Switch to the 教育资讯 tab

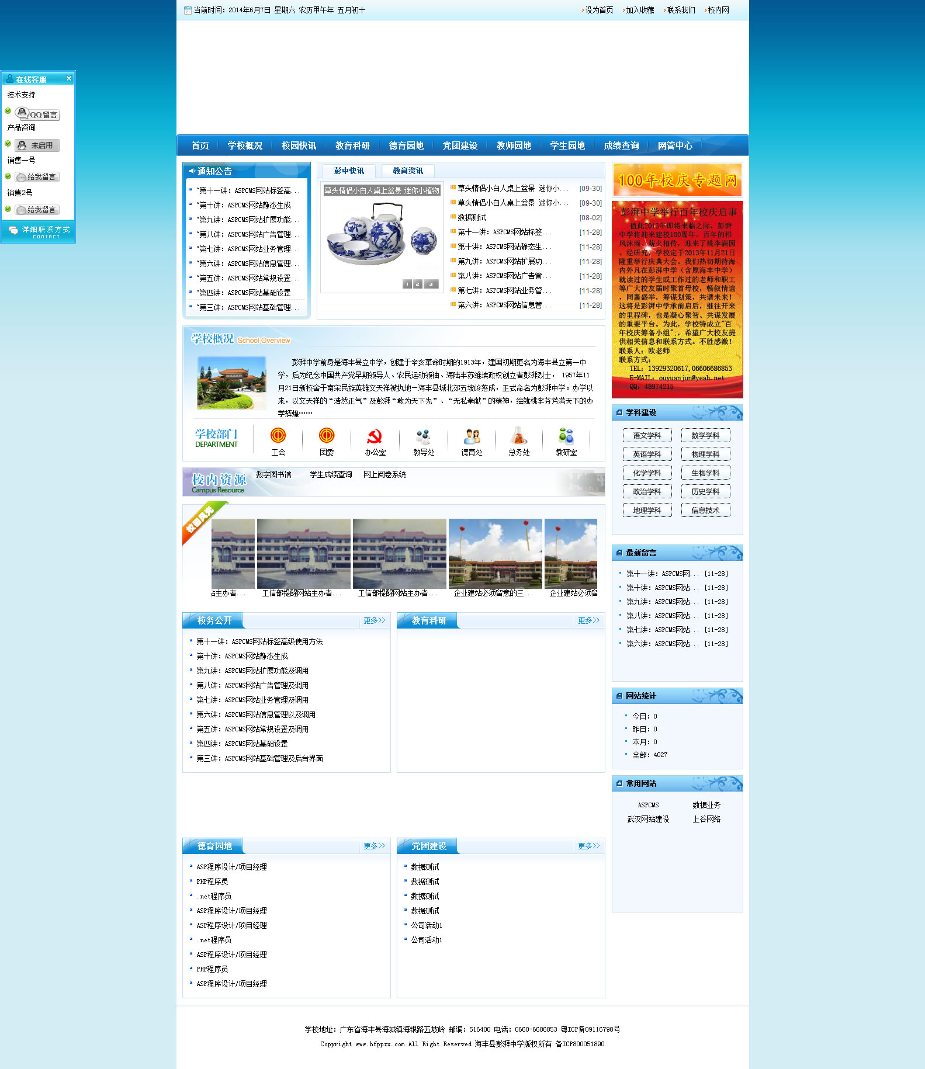(407, 171)
